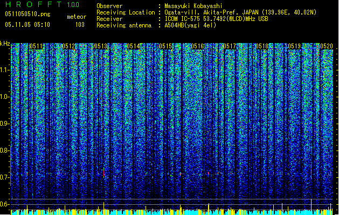Select the ICOM IC-575 receiver text
Screen dimensions: 339x215
pyautogui.click(x=216, y=19)
